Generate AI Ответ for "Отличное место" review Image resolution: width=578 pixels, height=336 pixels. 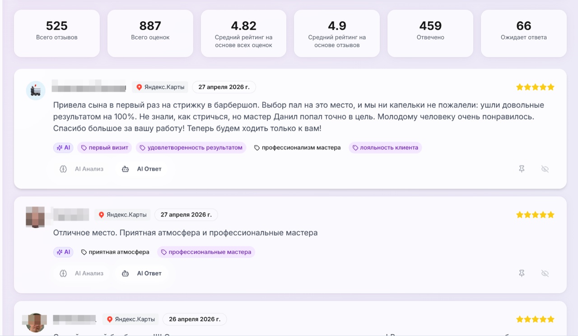tap(142, 273)
